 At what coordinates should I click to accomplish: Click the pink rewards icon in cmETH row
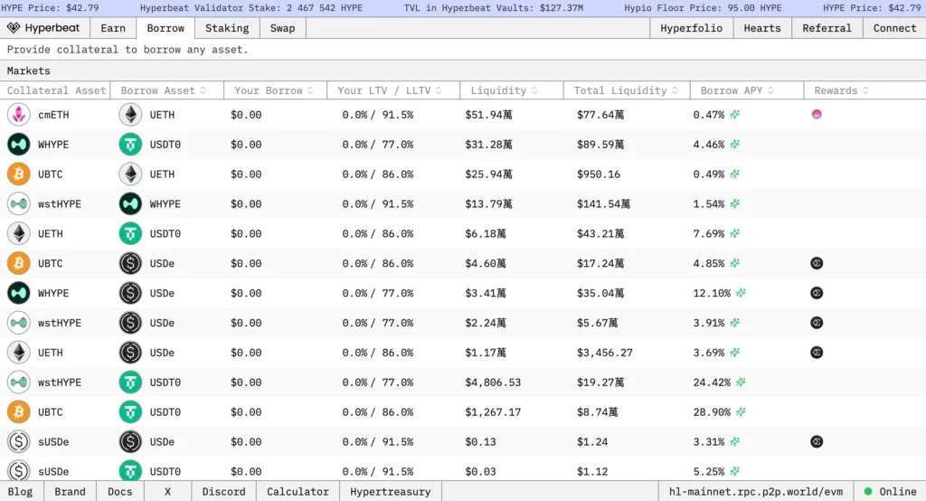pos(817,115)
